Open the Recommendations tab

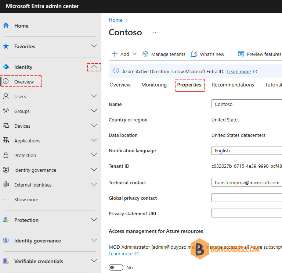[233, 85]
